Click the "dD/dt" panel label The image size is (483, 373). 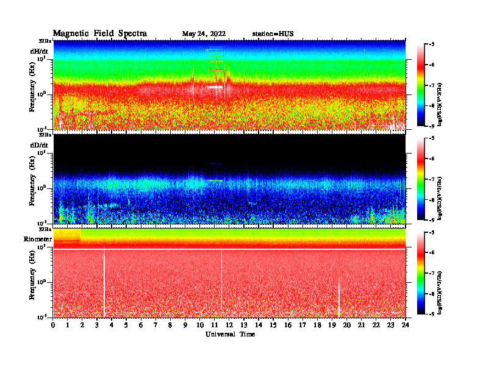click(x=39, y=145)
